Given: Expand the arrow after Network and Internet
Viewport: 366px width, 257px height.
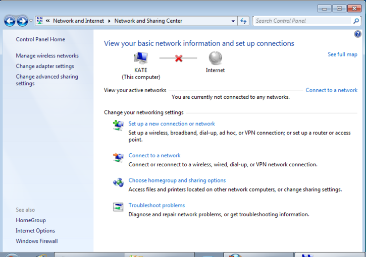Looking at the screenshot, I should [x=109, y=21].
